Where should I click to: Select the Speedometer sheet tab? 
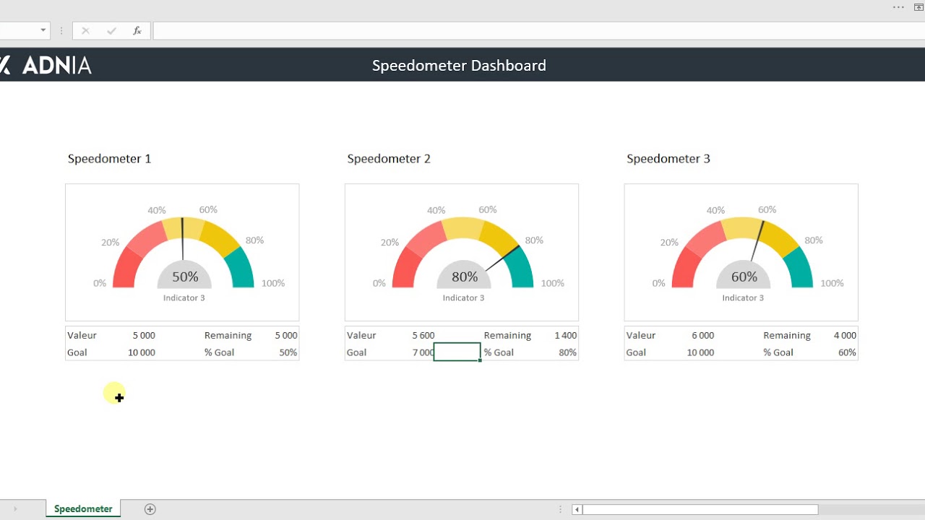pos(83,509)
